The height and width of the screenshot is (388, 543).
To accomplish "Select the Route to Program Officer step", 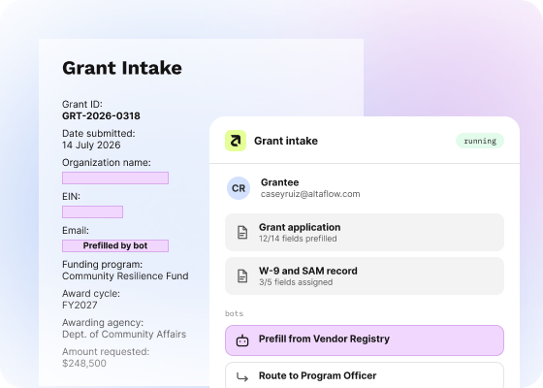I will (x=365, y=375).
